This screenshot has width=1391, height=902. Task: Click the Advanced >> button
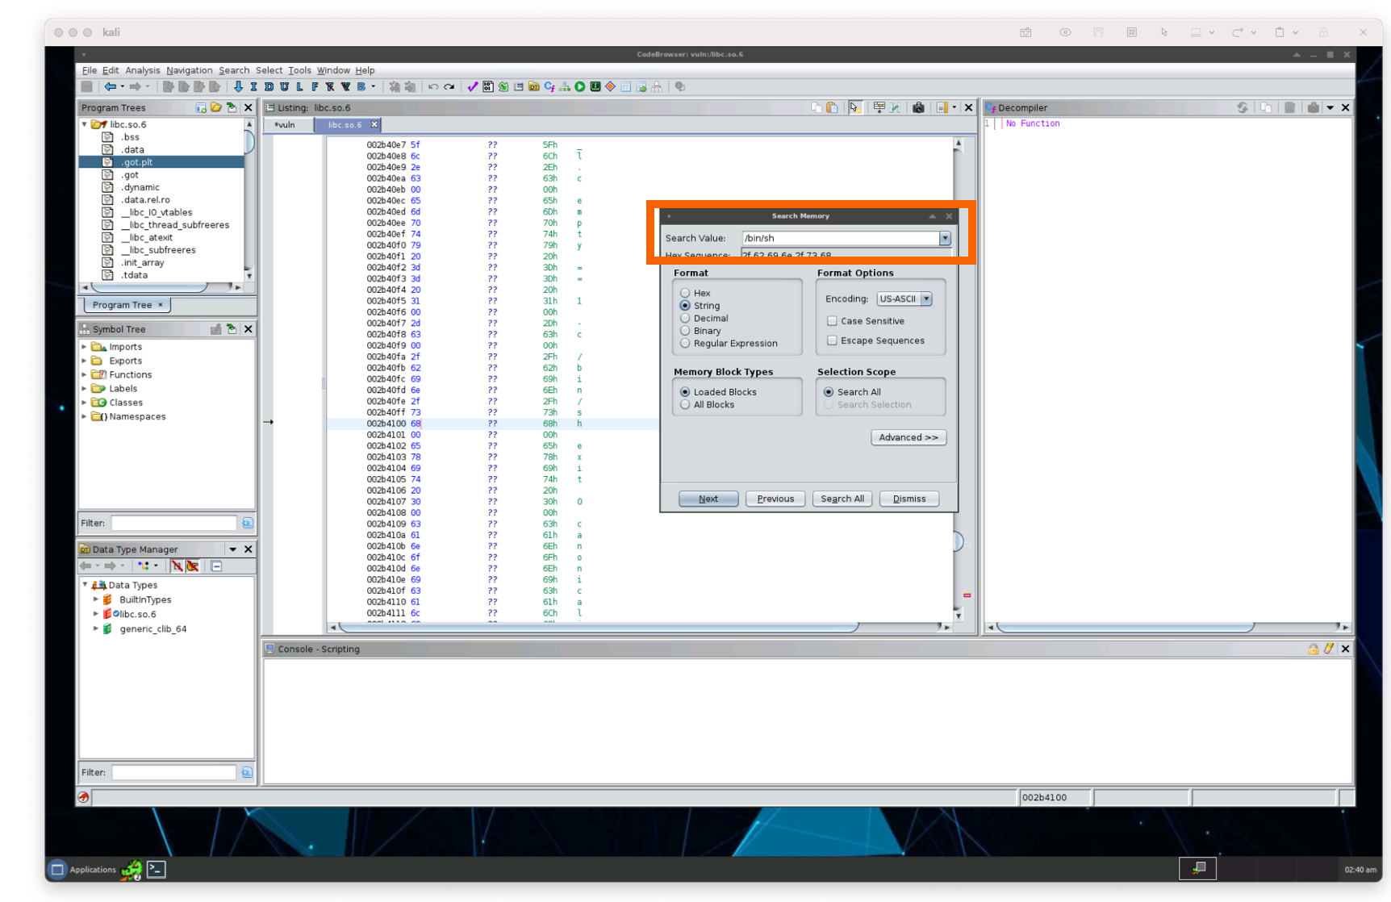[x=908, y=437]
